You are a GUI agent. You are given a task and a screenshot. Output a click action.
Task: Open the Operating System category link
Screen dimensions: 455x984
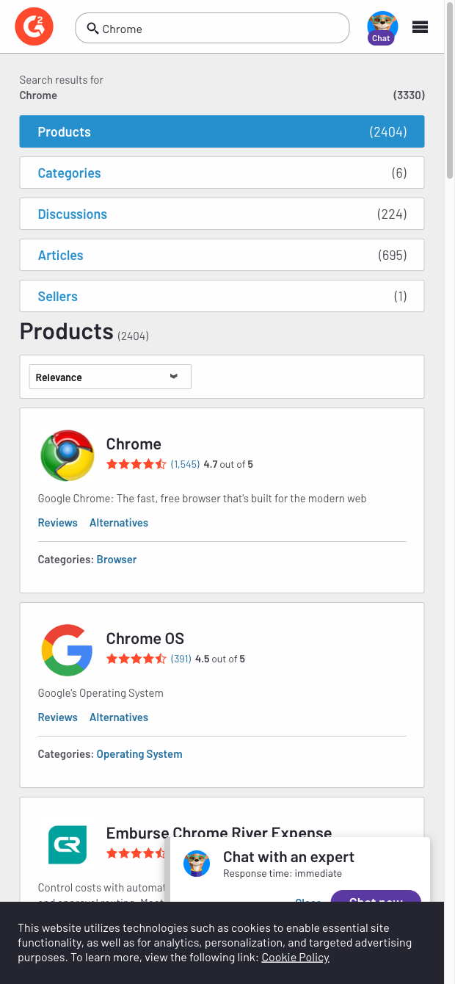pos(139,753)
